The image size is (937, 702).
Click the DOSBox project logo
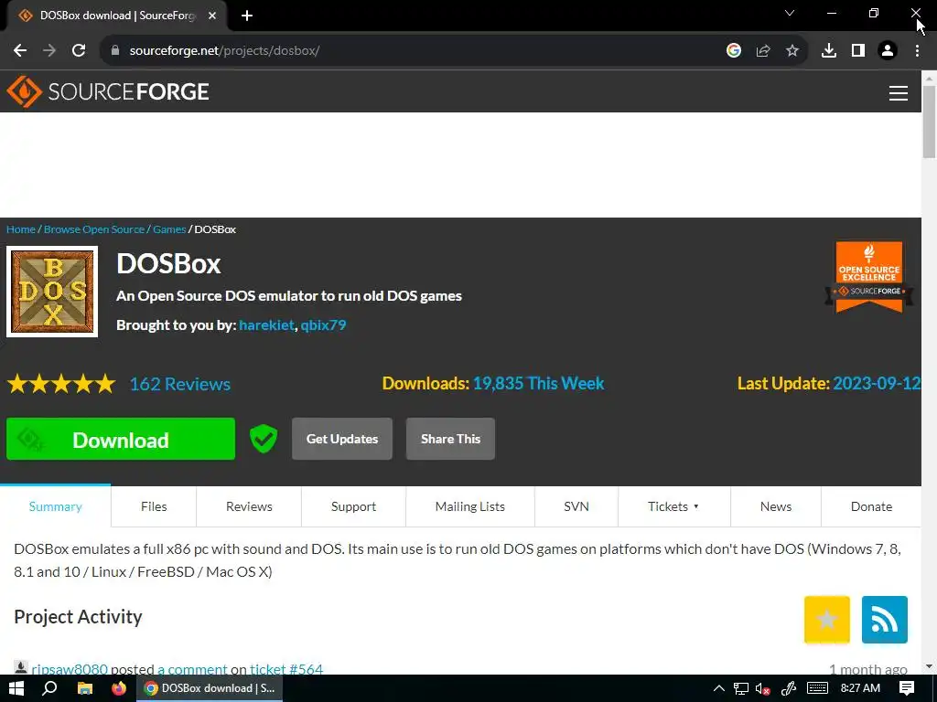point(52,292)
